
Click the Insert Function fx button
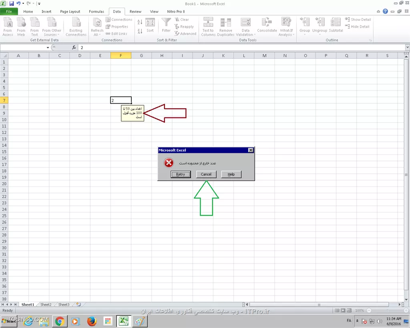point(74,48)
